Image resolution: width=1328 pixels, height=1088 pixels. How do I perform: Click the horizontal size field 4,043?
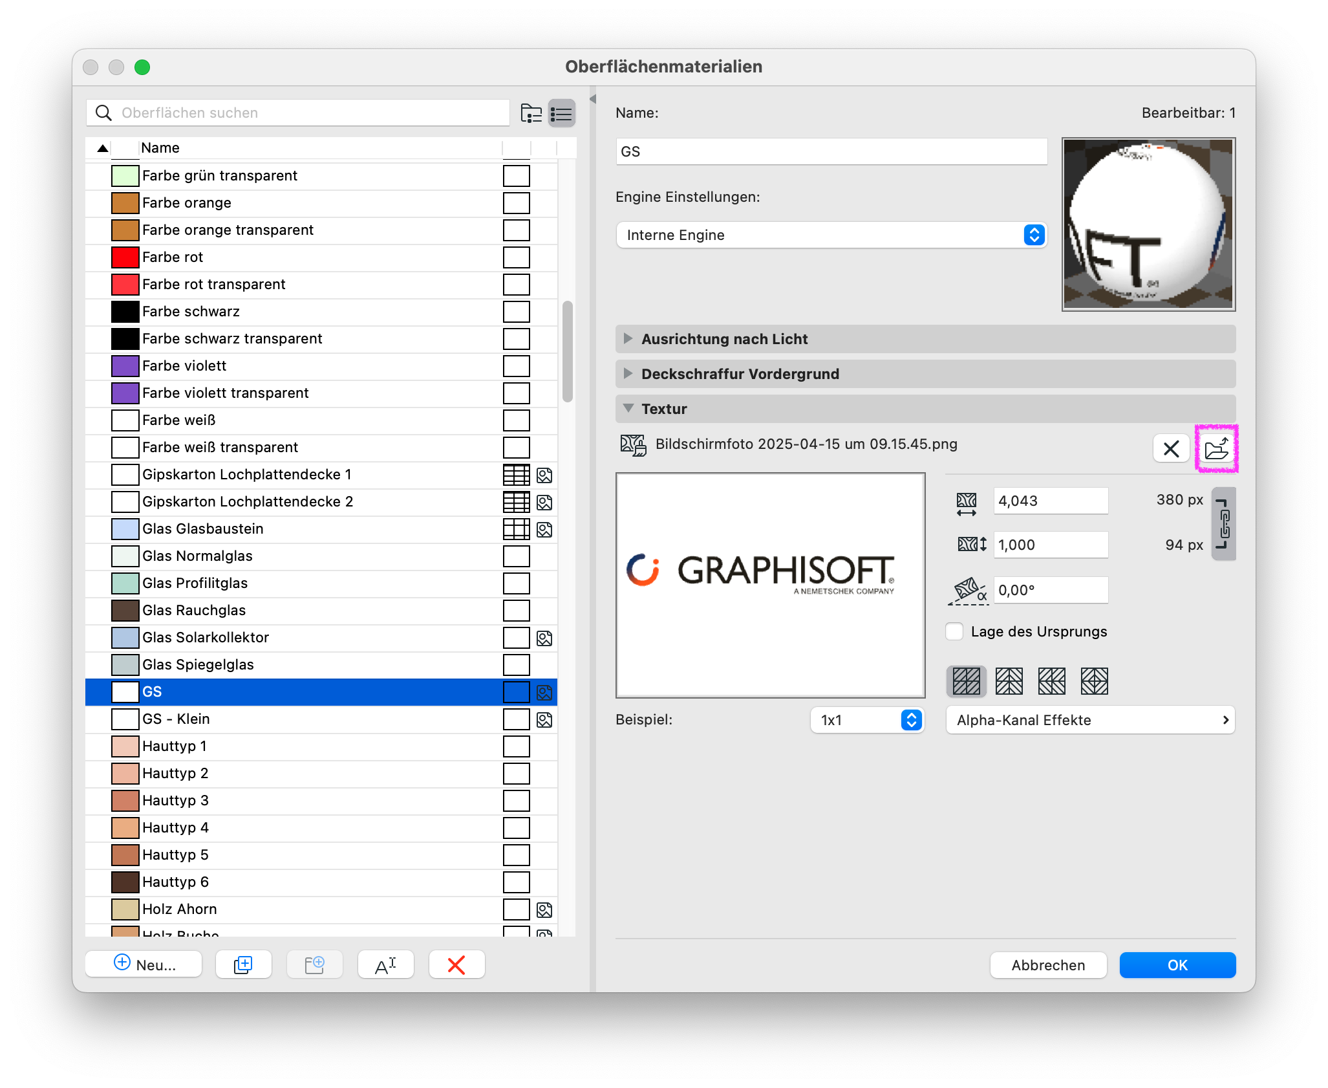click(1051, 501)
